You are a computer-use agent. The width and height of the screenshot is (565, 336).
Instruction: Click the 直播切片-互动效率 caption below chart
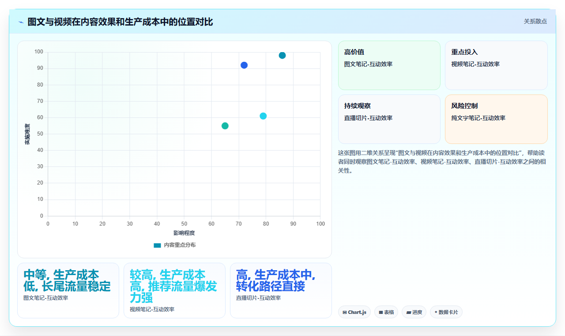pos(258,298)
